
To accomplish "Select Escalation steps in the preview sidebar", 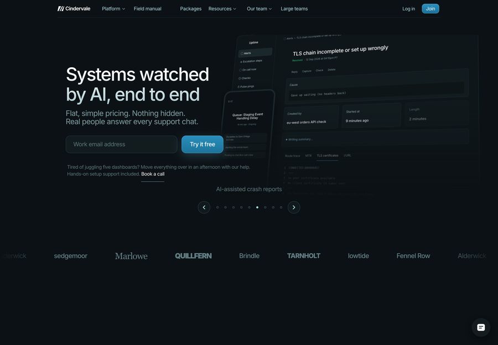I will (251, 61).
